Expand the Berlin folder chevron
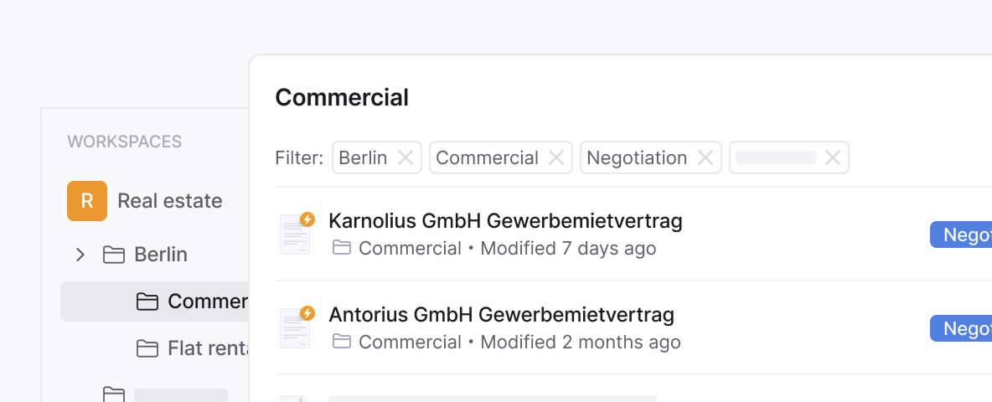This screenshot has height=402, width=992. coord(80,255)
